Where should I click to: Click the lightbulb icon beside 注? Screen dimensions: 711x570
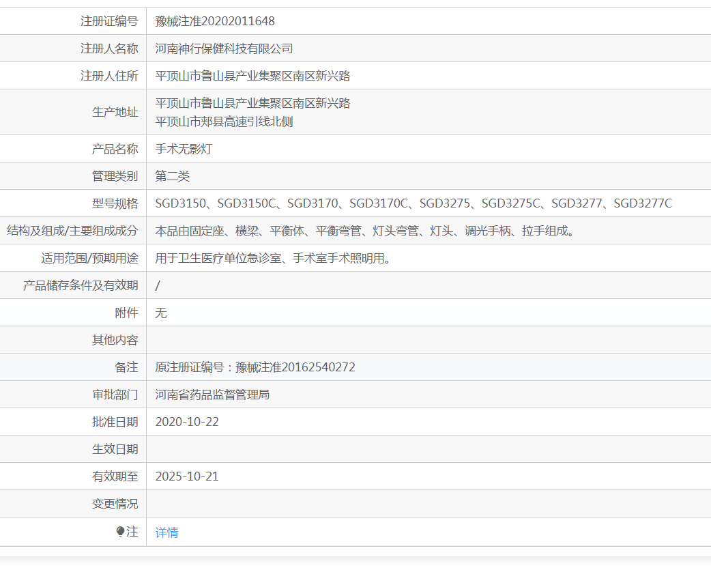(120, 532)
